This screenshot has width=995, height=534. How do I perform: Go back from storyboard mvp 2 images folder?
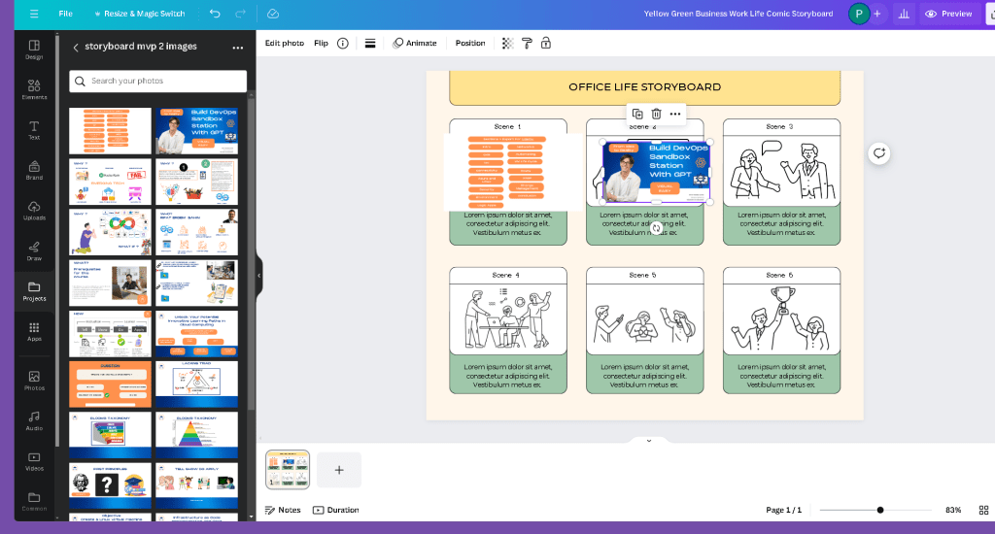point(76,47)
